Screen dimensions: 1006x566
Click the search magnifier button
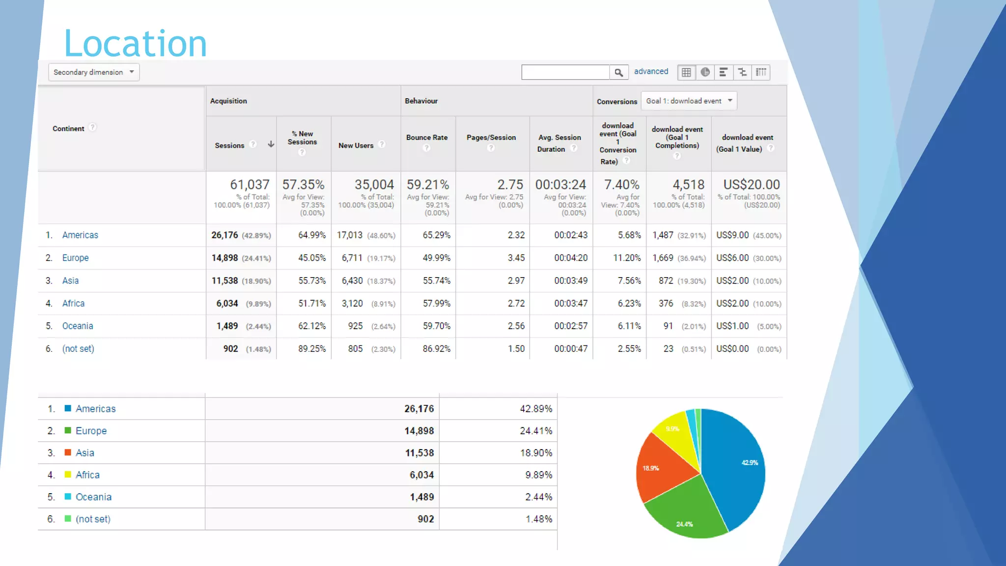point(618,73)
